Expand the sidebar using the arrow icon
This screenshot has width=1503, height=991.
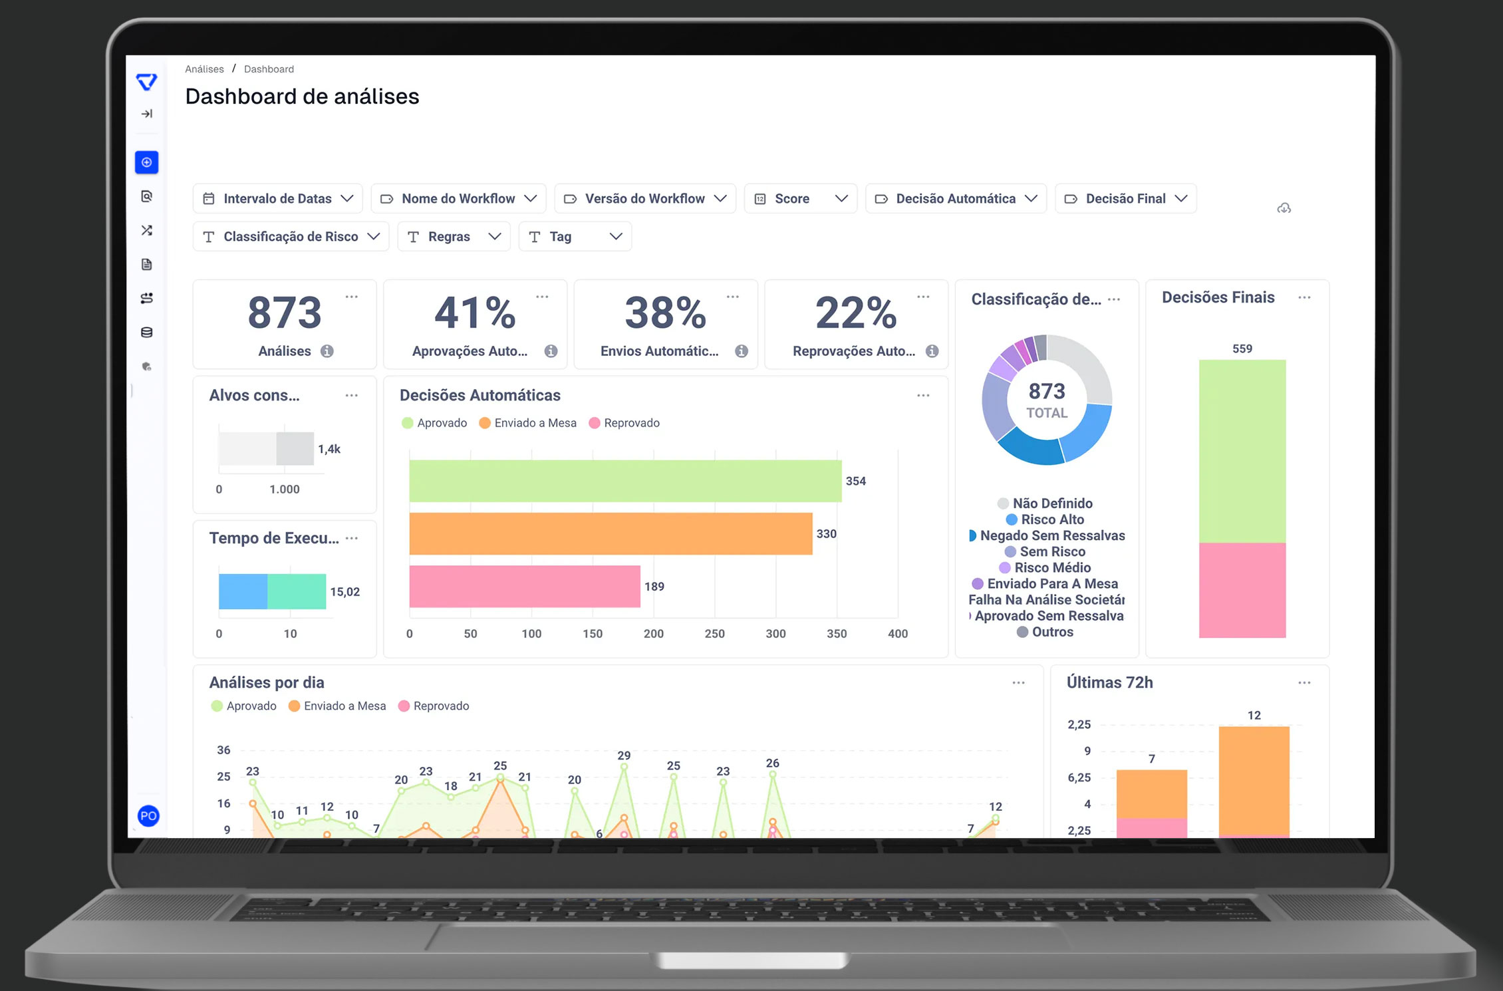(147, 114)
